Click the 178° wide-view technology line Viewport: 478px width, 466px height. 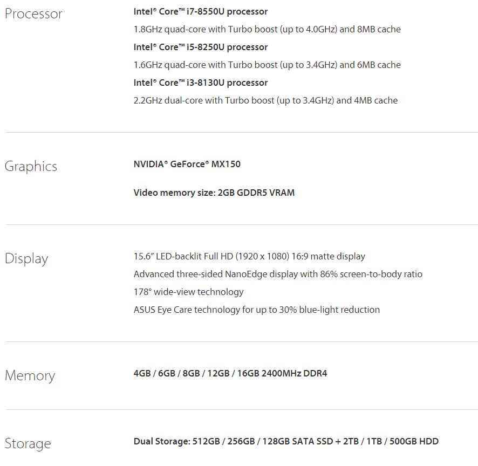pyautogui.click(x=188, y=292)
